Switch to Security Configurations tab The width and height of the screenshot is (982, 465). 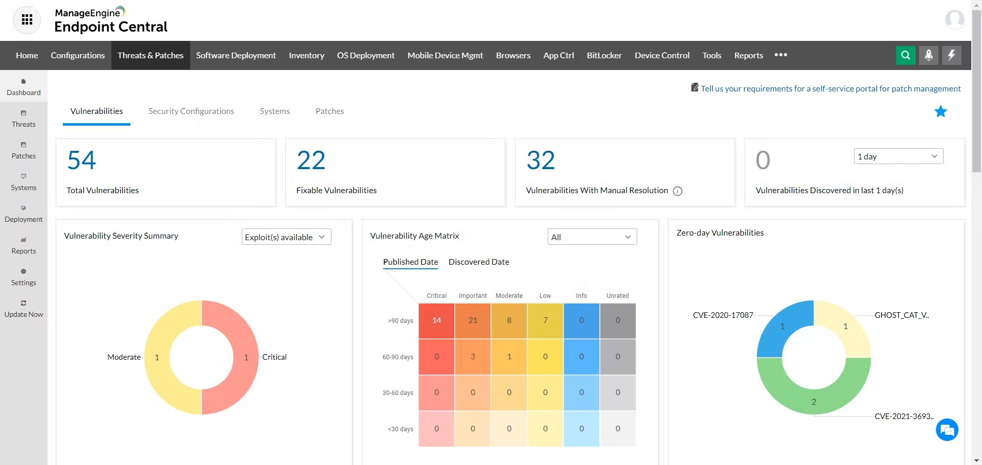pos(191,111)
